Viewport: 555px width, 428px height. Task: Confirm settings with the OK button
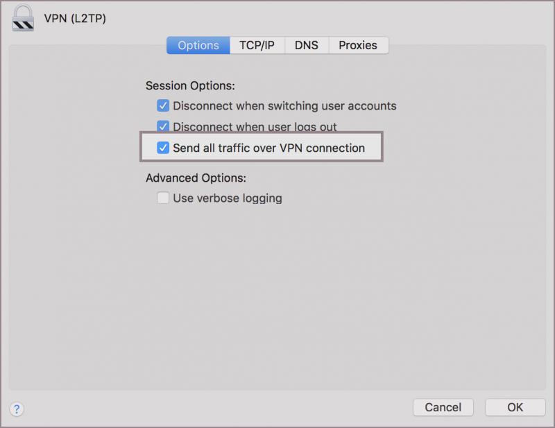[515, 407]
